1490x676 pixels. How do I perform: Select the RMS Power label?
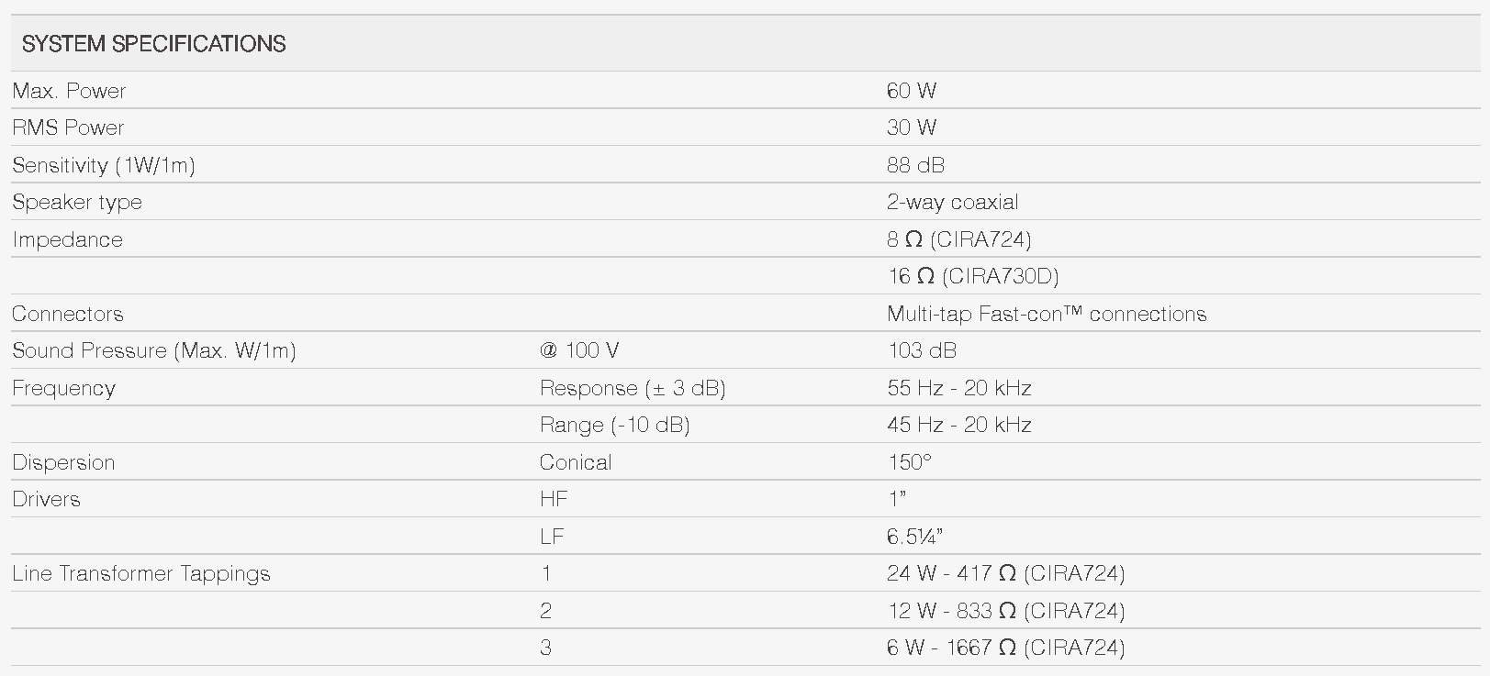(68, 127)
